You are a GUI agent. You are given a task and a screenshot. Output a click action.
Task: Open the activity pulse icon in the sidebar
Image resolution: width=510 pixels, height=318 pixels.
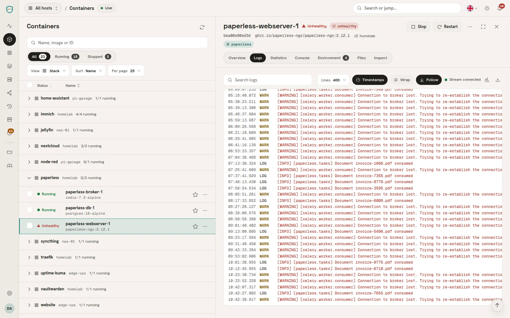pos(10,26)
